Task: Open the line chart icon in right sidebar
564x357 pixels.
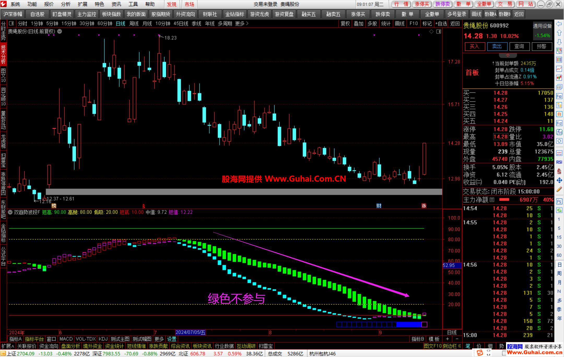Action: 559,69
